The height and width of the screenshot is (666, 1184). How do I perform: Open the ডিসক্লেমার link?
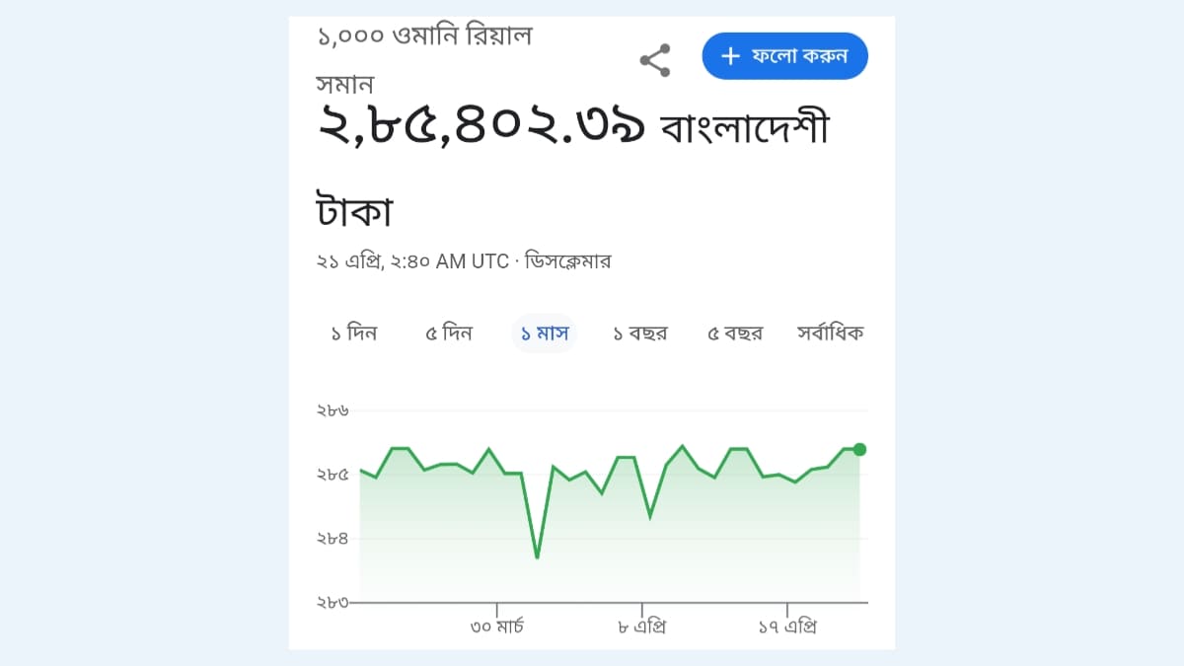click(567, 261)
